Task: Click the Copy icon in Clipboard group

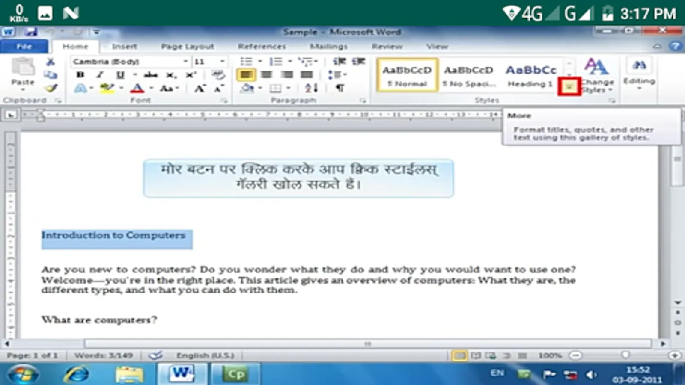Action: 51,75
